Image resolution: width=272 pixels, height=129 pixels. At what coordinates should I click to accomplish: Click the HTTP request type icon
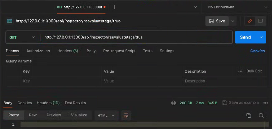pyautogui.click(x=9, y=21)
